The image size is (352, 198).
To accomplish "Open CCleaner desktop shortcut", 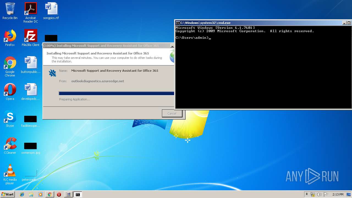I will 10,146.
